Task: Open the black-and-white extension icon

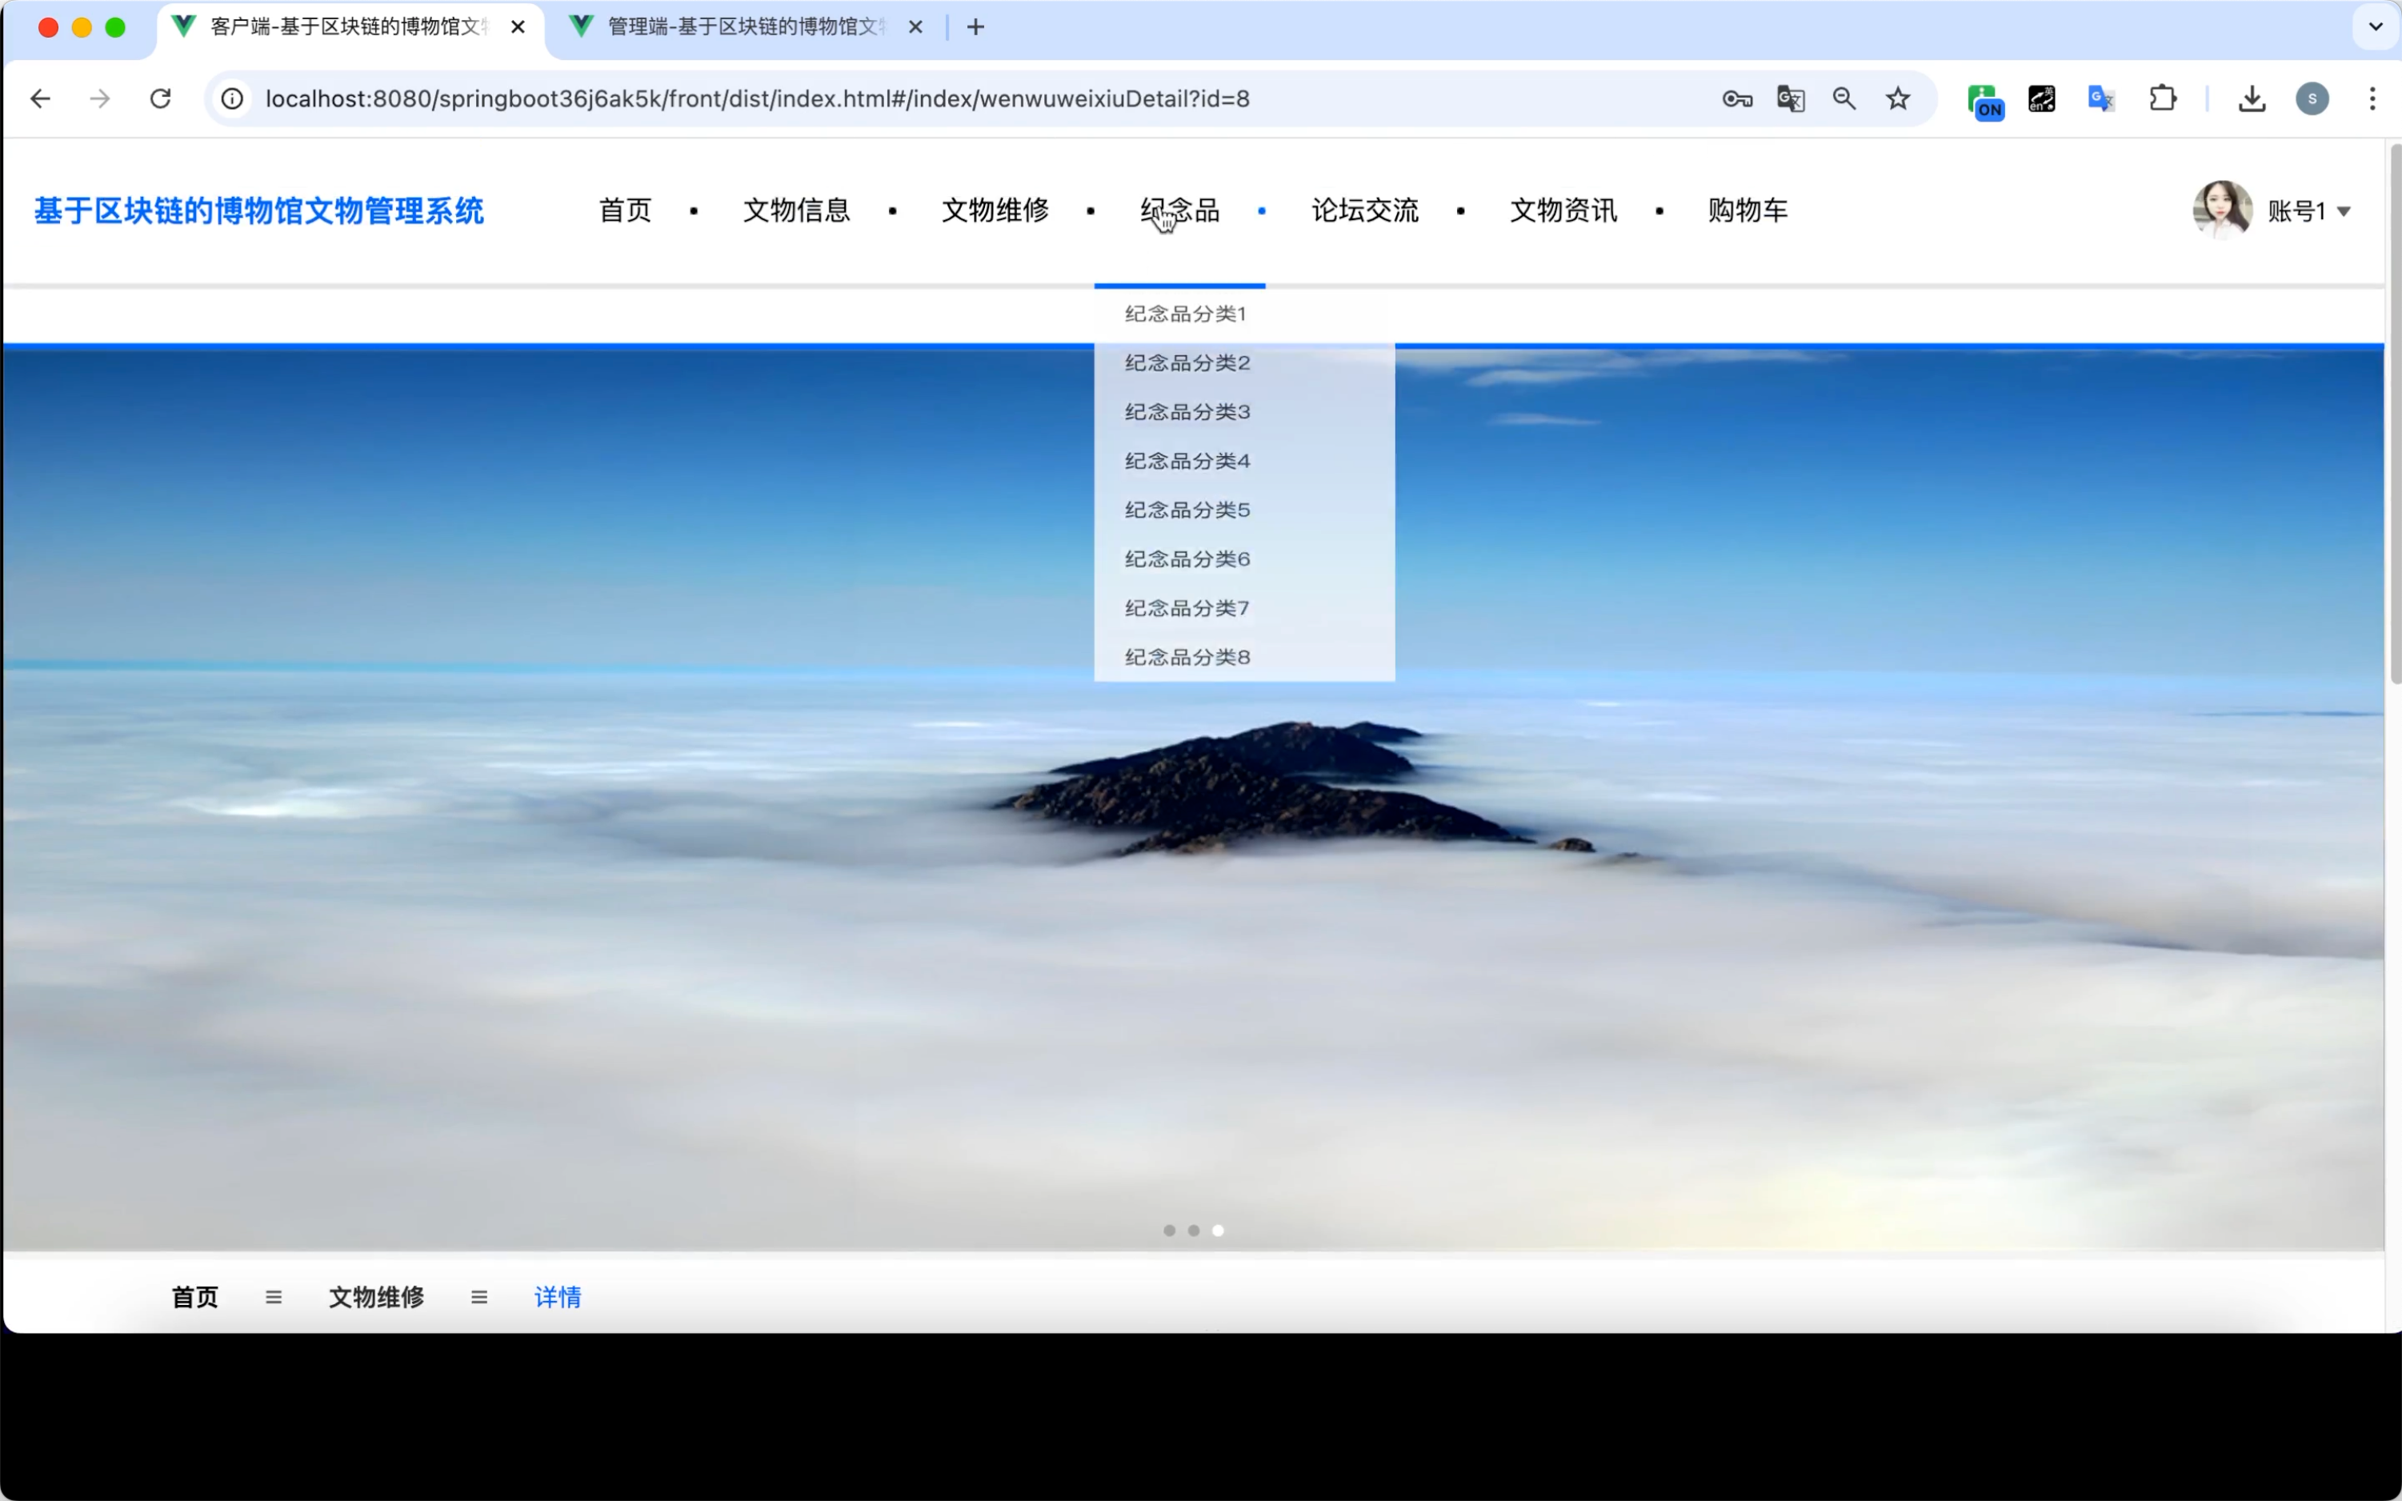Action: 2042,98
